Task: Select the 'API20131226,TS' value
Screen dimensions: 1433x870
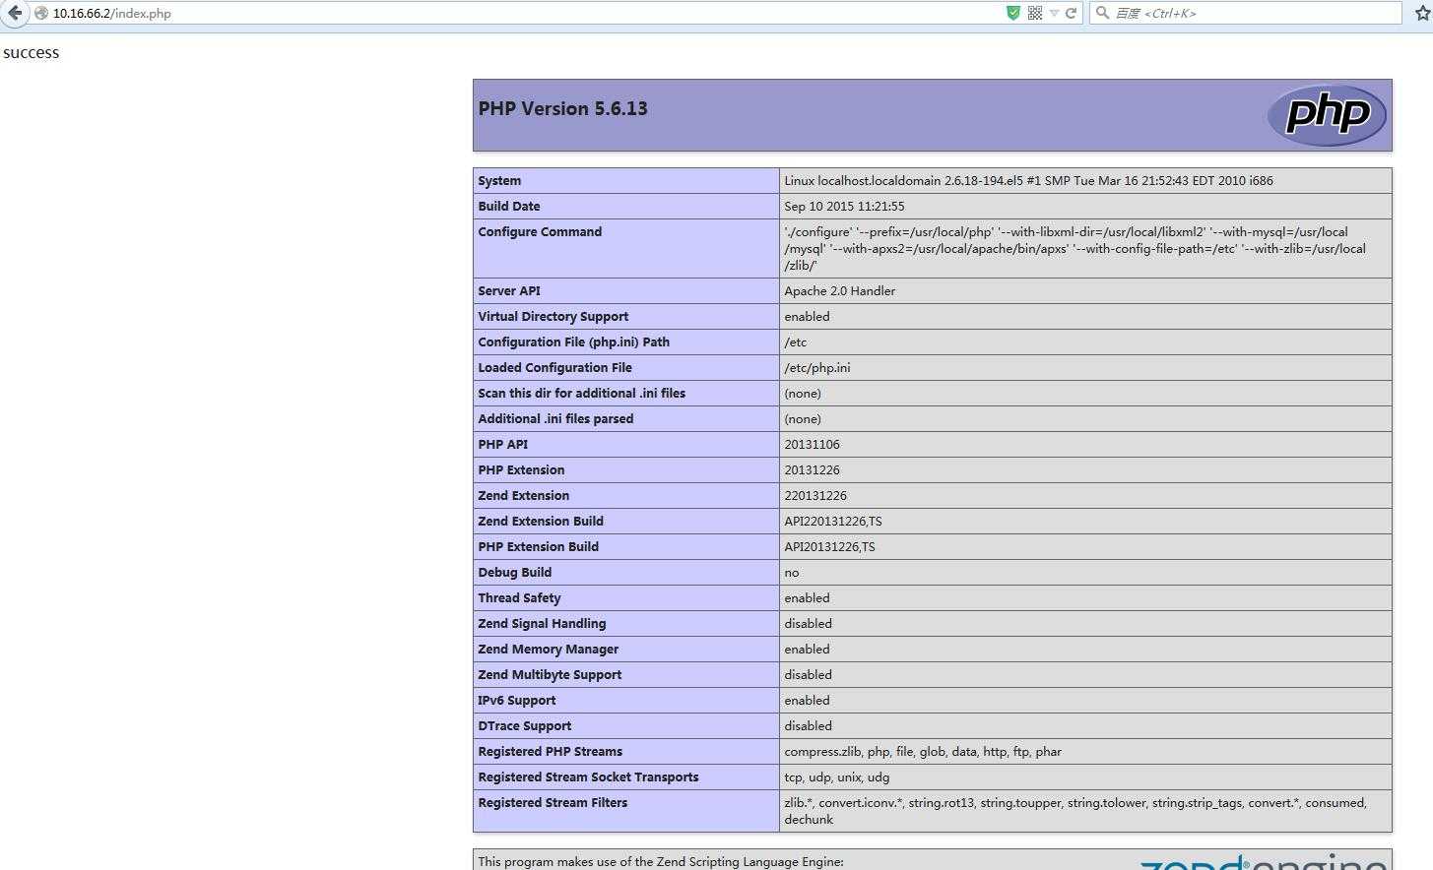Action: [x=830, y=547]
